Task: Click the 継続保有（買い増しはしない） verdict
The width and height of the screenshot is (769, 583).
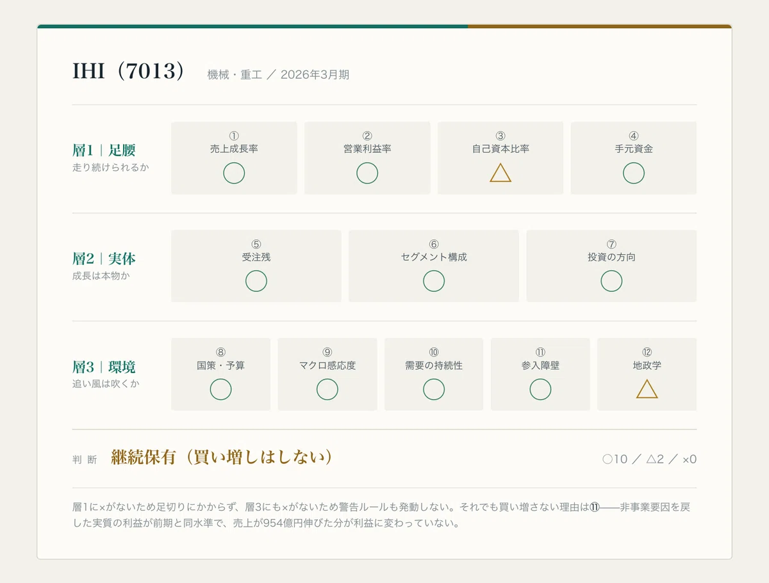Action: point(222,457)
